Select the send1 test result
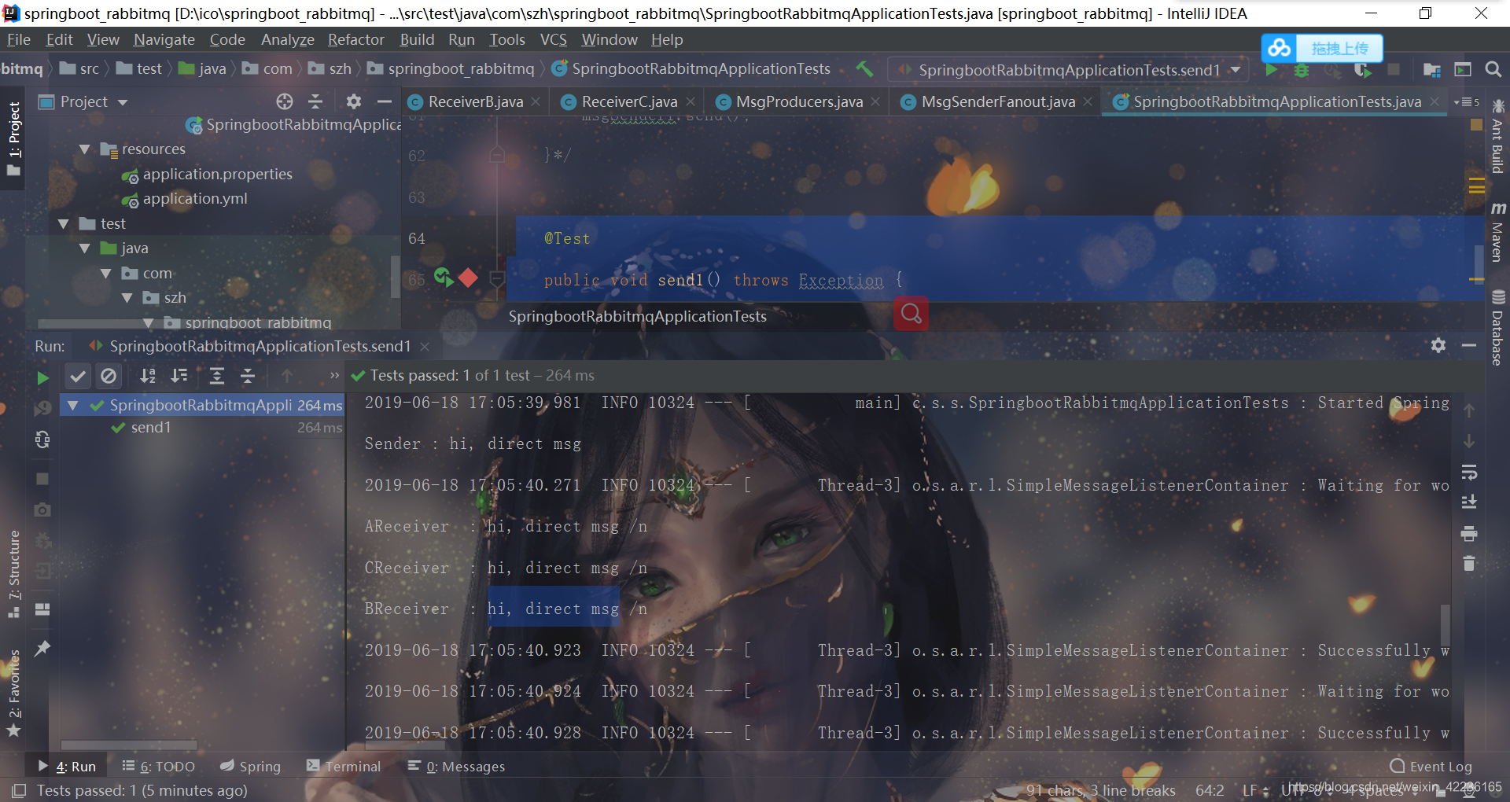 [x=150, y=427]
